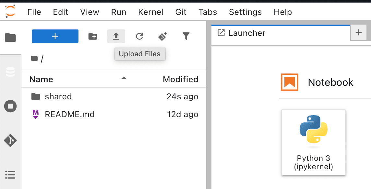Open the Kernel menu

(x=150, y=12)
